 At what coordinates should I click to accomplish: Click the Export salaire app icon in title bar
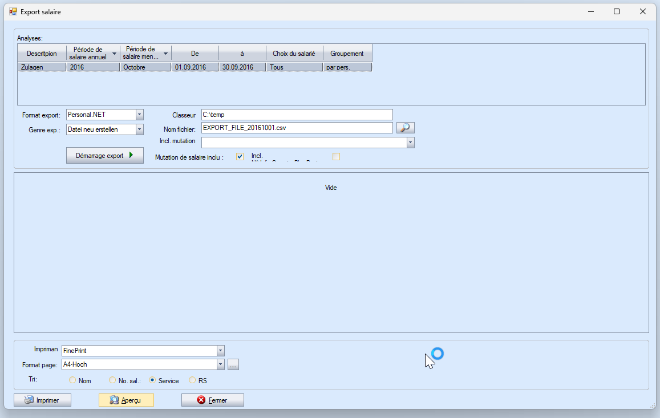click(x=13, y=11)
